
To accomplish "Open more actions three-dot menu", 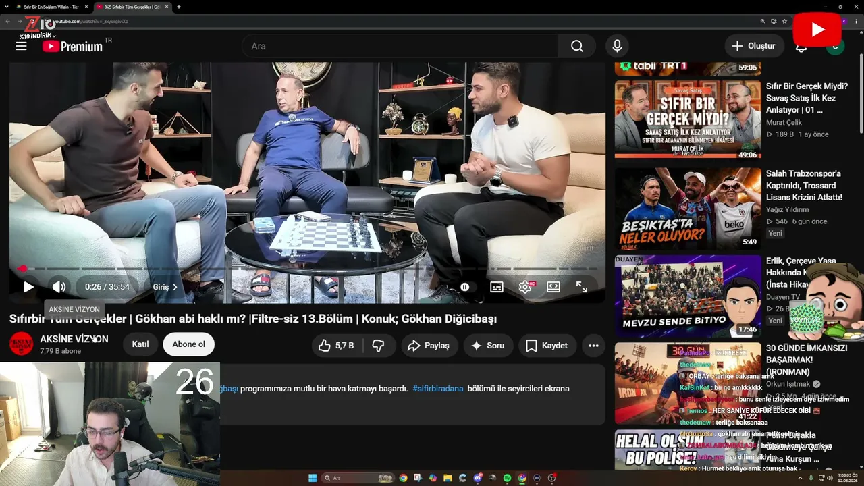I will point(593,346).
